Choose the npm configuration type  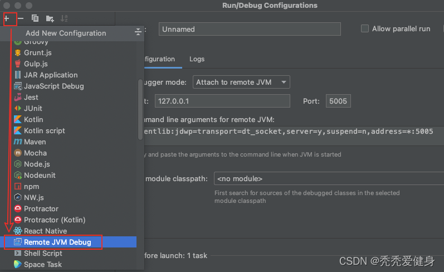coord(31,186)
